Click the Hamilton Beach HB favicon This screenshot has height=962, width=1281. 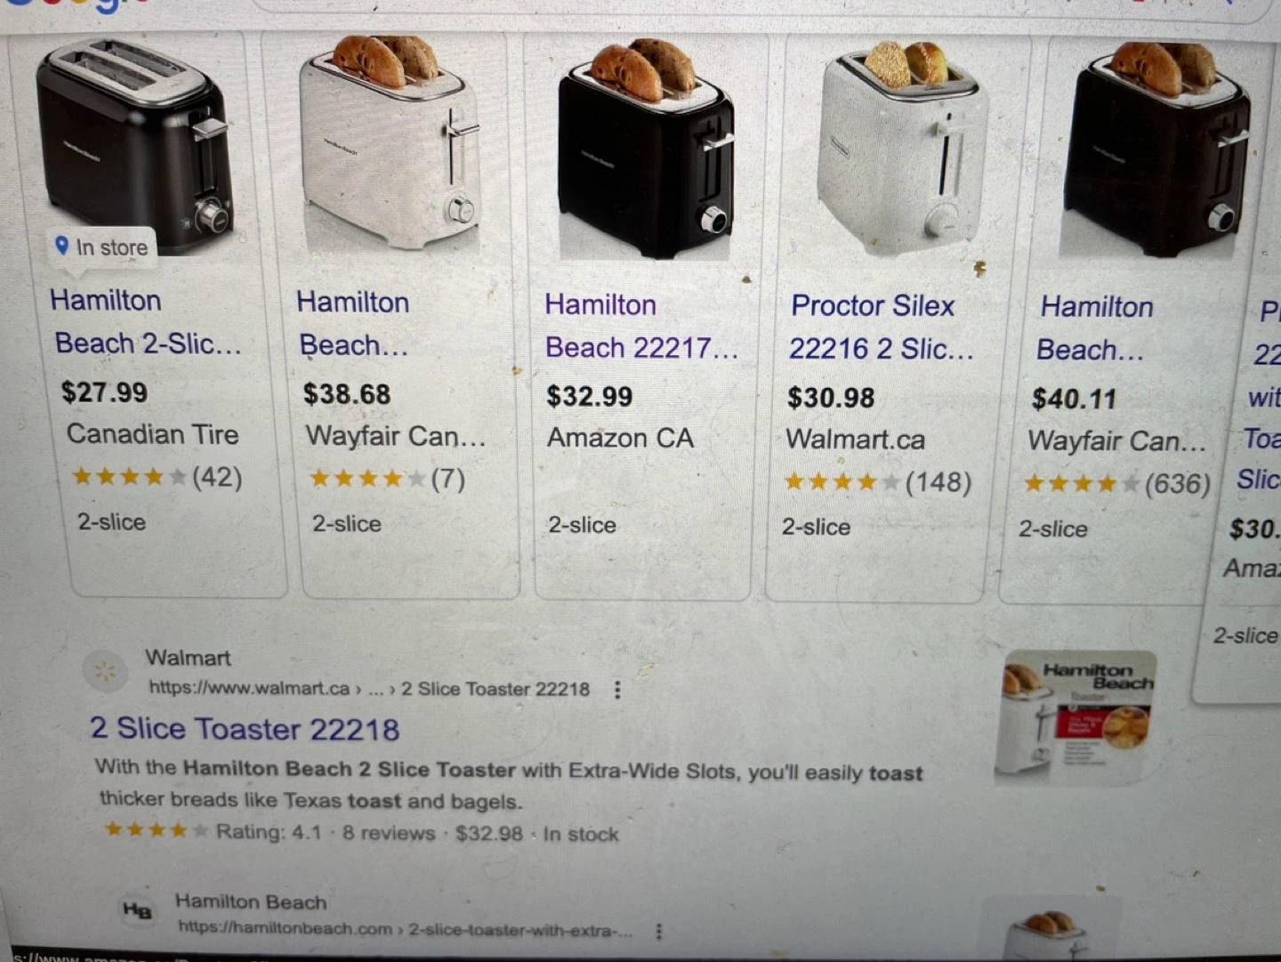coord(137,909)
